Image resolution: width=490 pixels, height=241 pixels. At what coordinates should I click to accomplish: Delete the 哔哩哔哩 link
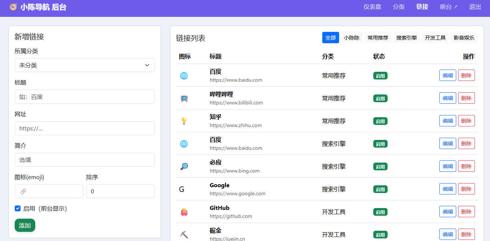[467, 98]
